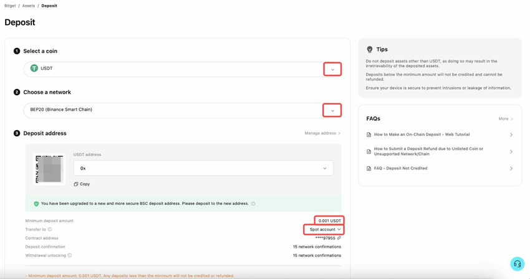Click the deposit address QR code
The height and width of the screenshot is (279, 530).
(49, 169)
